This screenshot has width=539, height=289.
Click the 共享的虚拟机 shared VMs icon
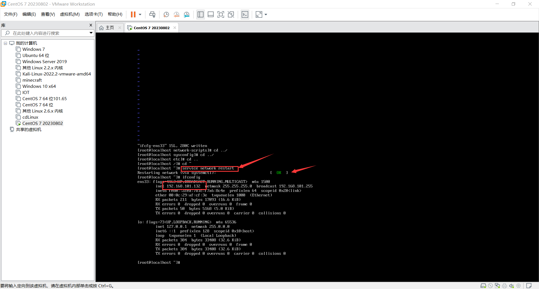pos(12,129)
